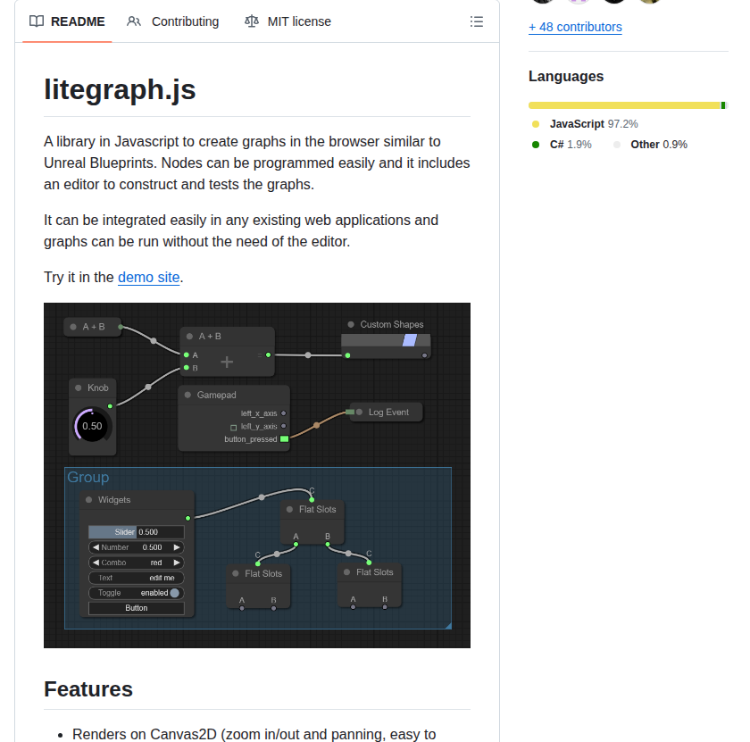Click the Slider 0.500 widget
Viewport: 750px width, 742px height.
(x=137, y=532)
